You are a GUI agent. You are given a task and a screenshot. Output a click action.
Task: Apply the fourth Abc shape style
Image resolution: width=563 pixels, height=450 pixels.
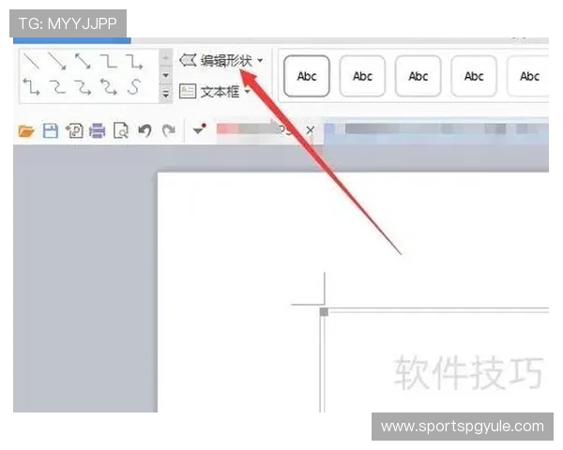point(474,76)
